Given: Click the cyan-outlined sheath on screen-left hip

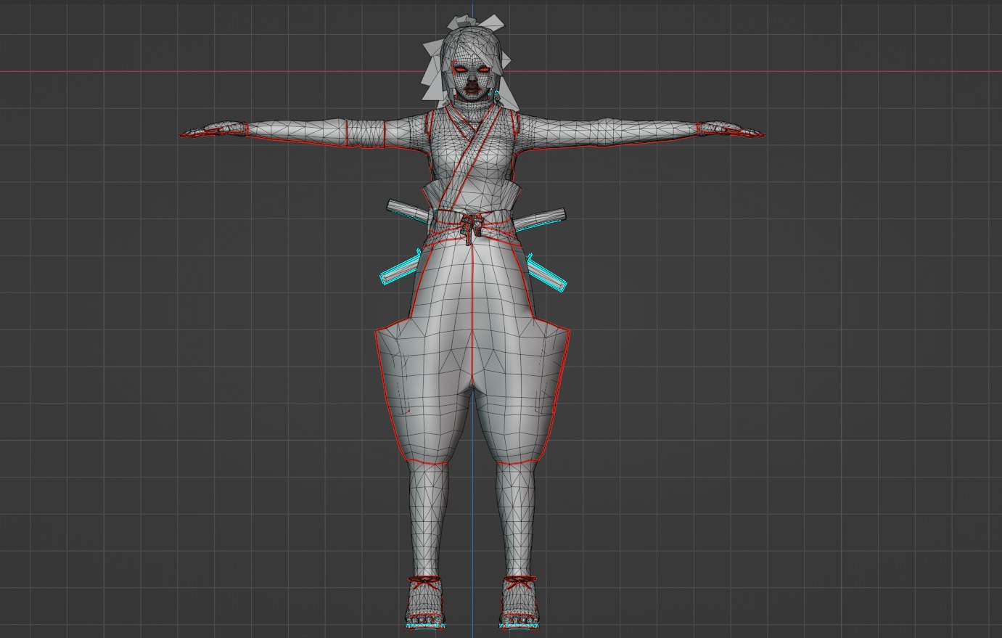Looking at the screenshot, I should point(400,267).
